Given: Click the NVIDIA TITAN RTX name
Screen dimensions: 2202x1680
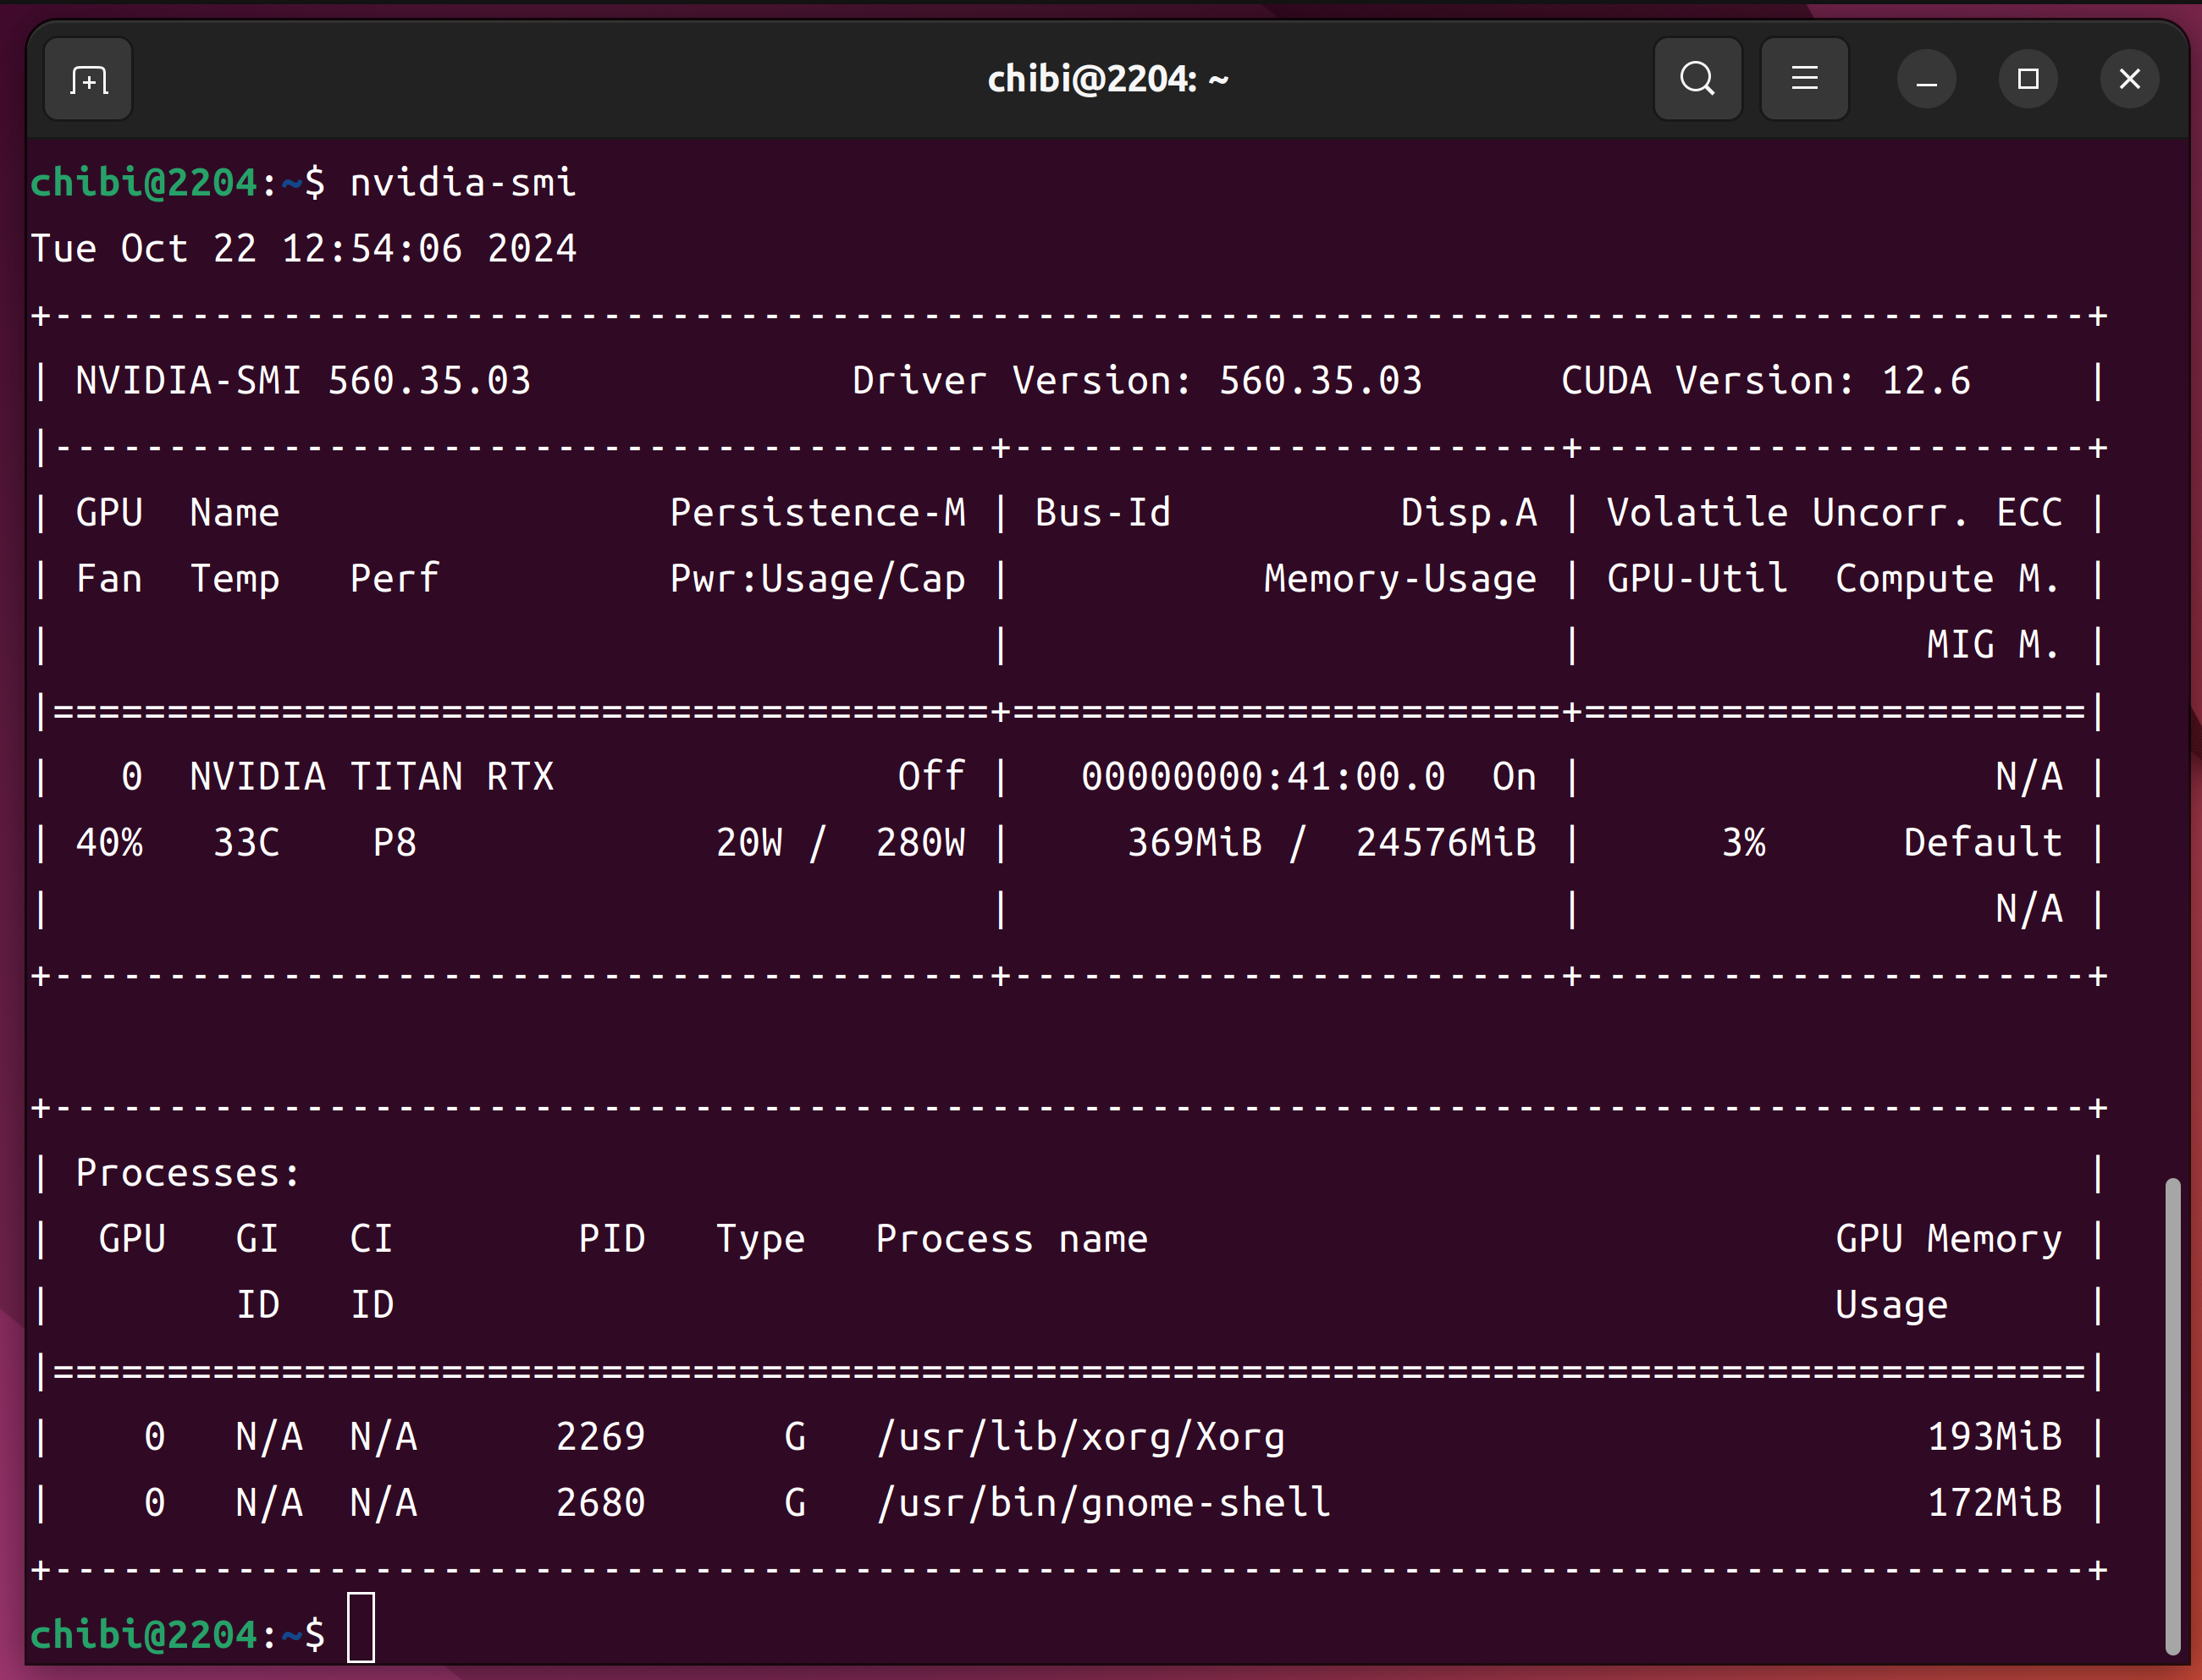Looking at the screenshot, I should [371, 777].
